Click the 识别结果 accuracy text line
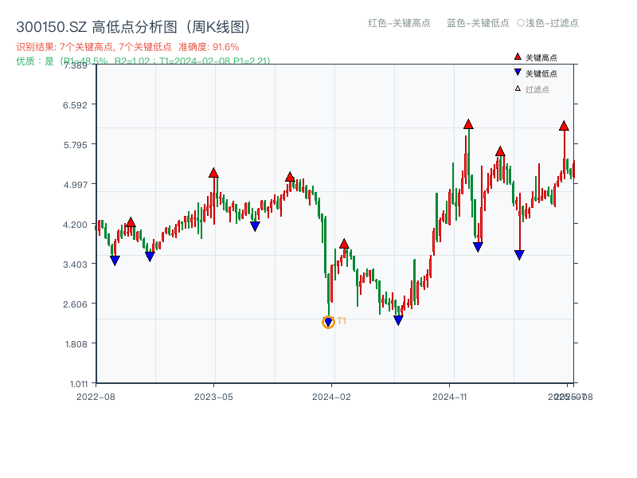The image size is (637, 478). point(127,47)
